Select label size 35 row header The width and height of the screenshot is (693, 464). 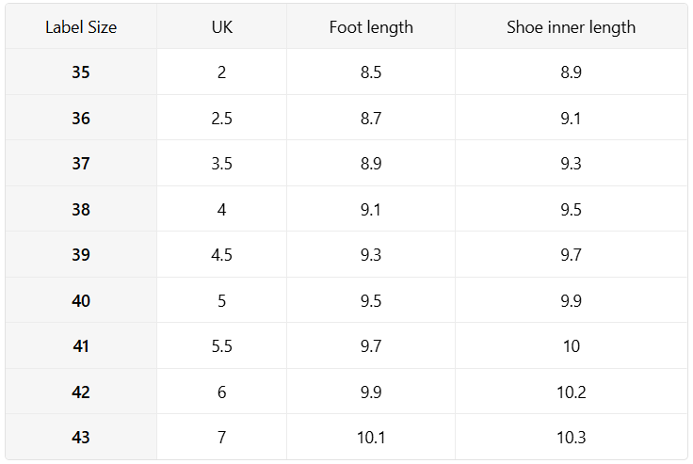coord(81,72)
